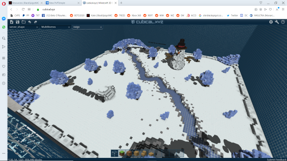Viewport: 287px width, 161px height.
Task: Open cubical.xyz settings gear
Action: (x=271, y=22)
